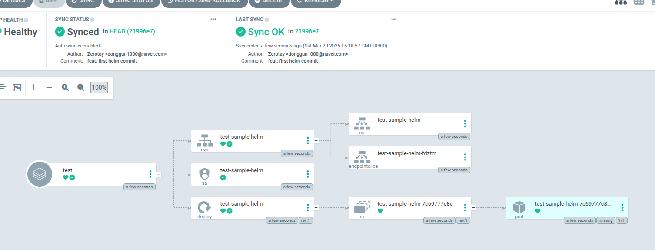The height and width of the screenshot is (250, 655).
Task: Expand all nodes with the plus icon
Action: (x=33, y=87)
